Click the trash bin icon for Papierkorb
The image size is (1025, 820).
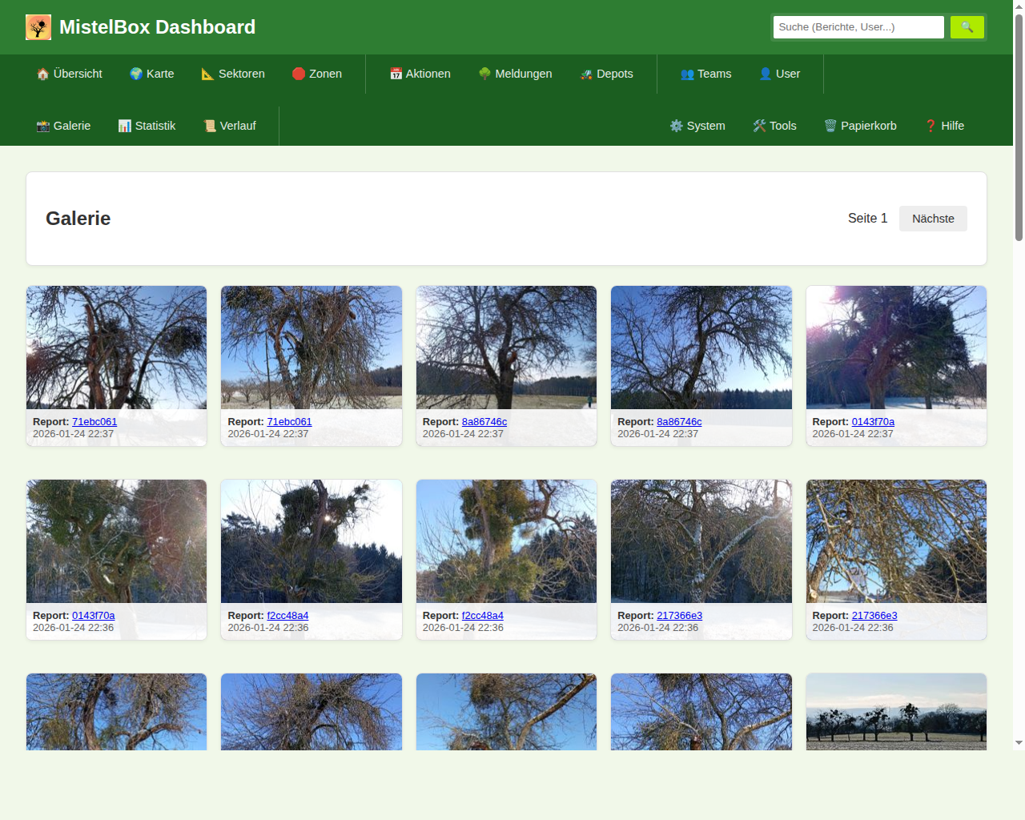830,126
